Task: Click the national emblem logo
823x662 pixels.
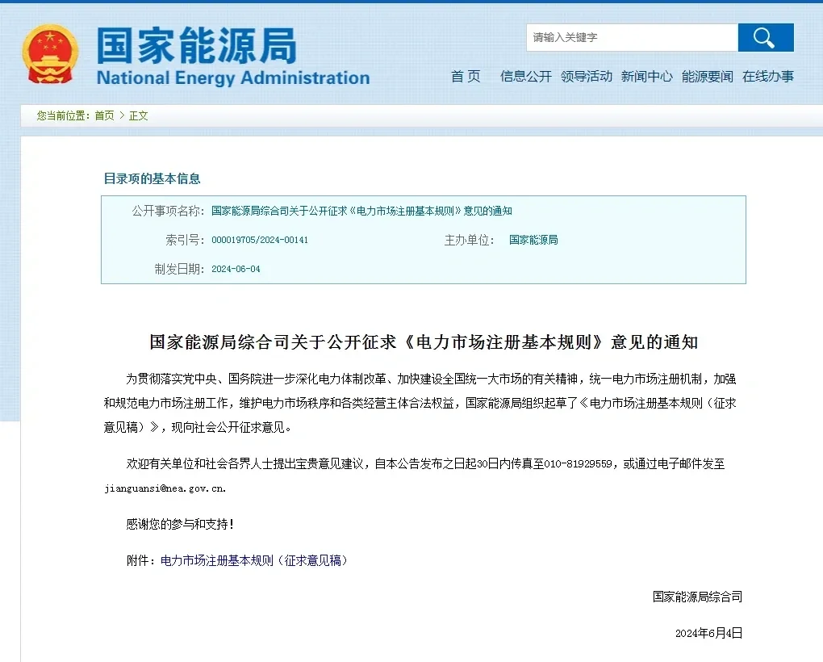Action: click(x=50, y=52)
